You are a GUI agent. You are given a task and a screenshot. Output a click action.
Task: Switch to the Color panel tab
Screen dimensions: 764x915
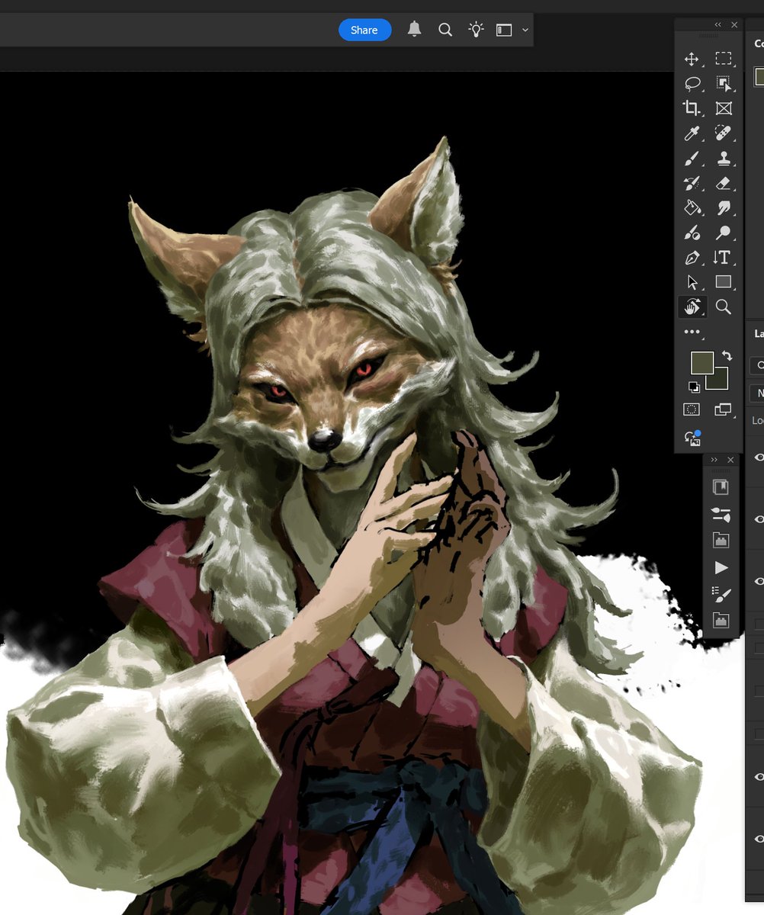[x=759, y=44]
